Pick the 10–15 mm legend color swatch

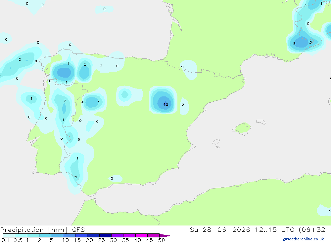pyautogui.click(x=69, y=235)
